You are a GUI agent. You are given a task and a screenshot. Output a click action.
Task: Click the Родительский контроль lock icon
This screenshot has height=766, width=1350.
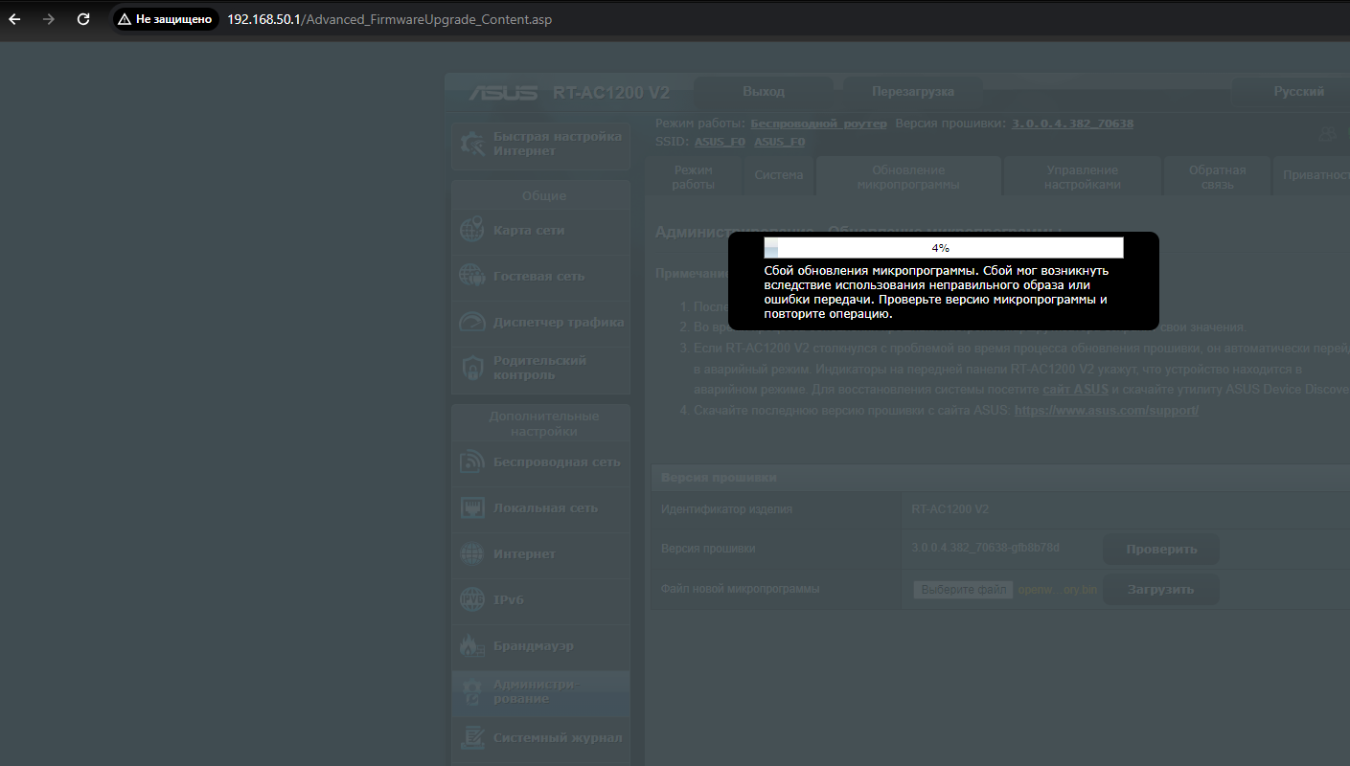pos(472,368)
